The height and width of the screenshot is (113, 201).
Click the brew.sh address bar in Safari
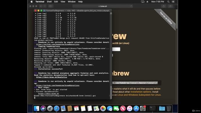coord(103,6)
